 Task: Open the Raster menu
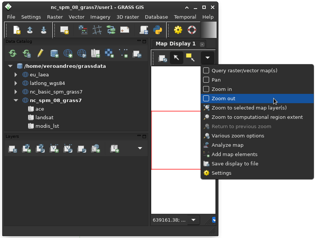click(x=55, y=17)
